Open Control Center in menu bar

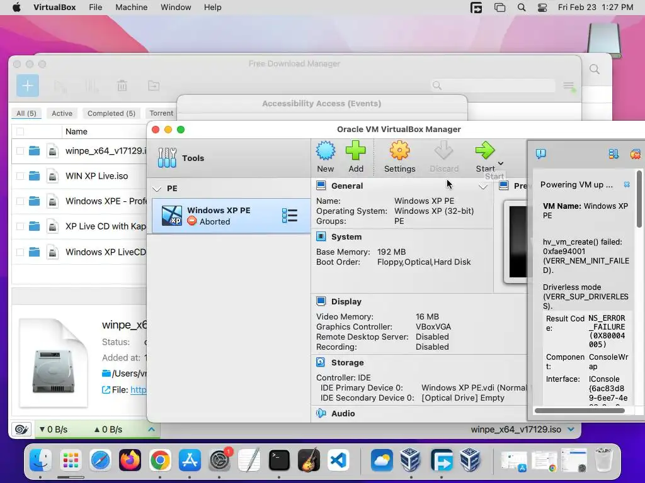pyautogui.click(x=542, y=8)
